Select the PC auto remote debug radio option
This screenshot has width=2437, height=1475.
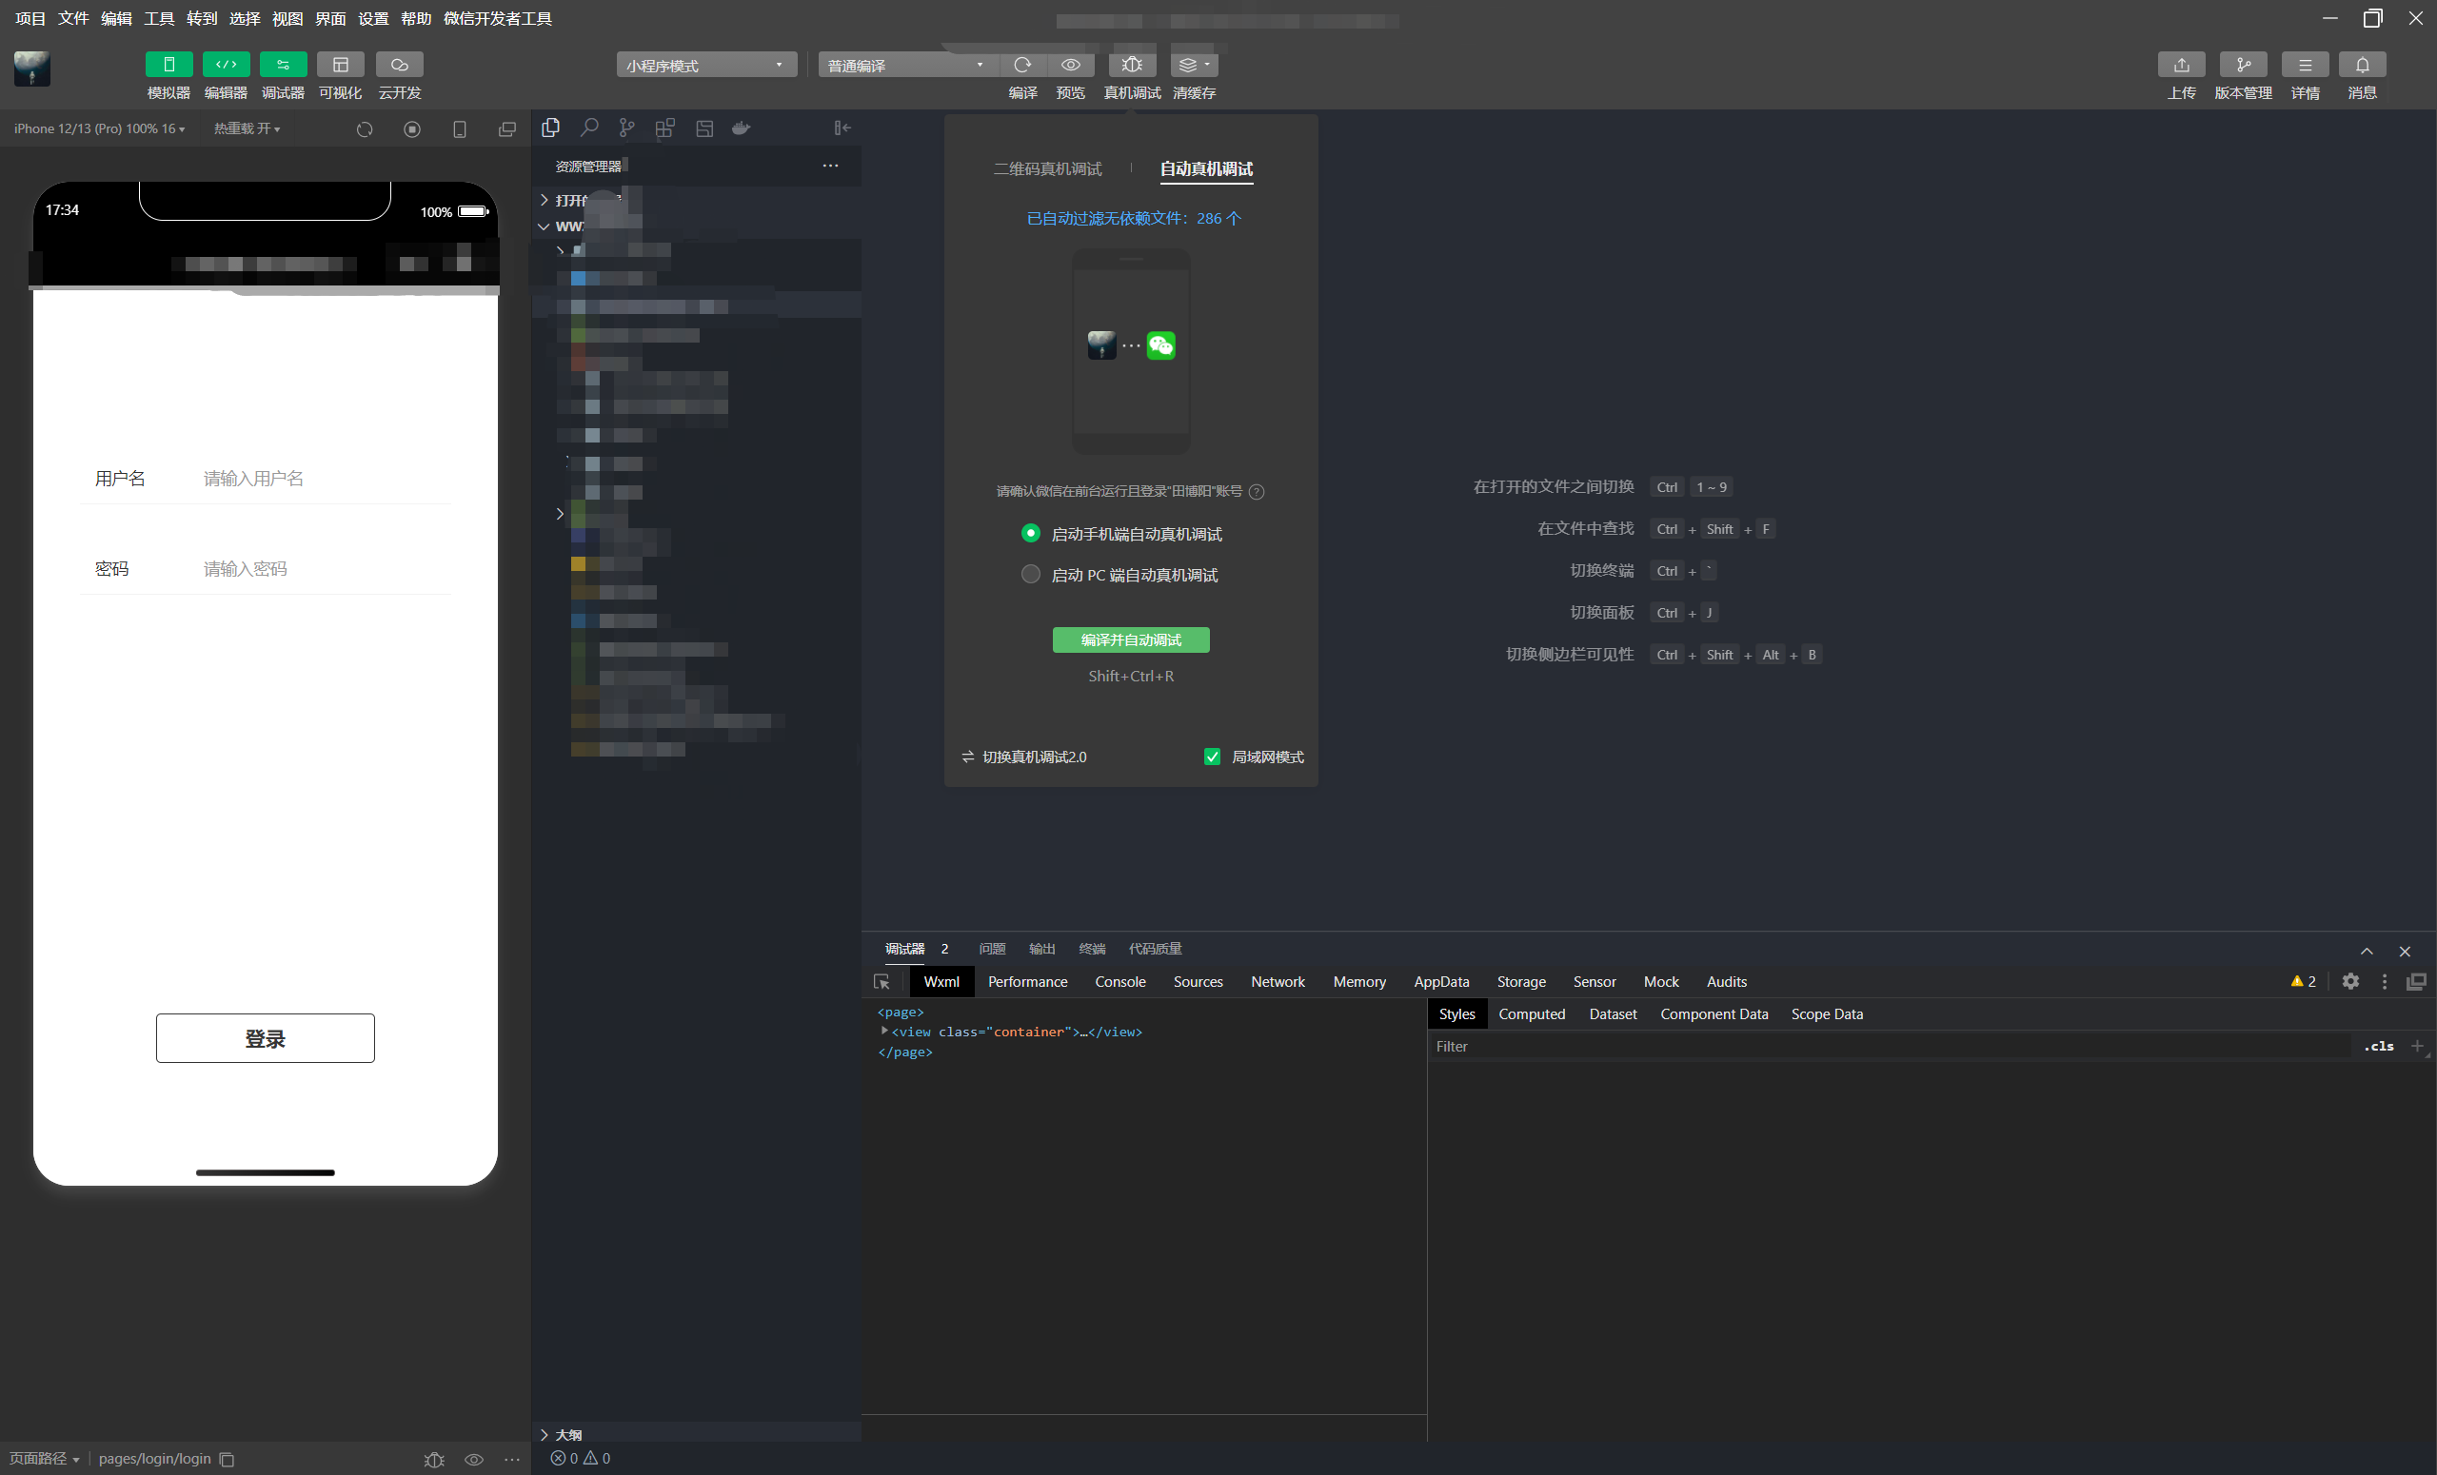[x=1031, y=575]
